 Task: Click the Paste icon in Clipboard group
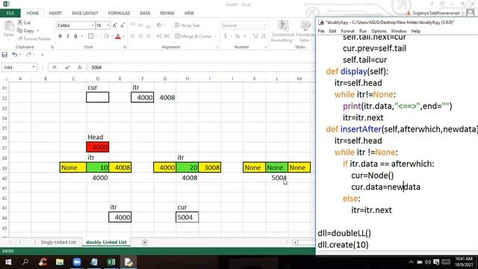click(x=9, y=27)
